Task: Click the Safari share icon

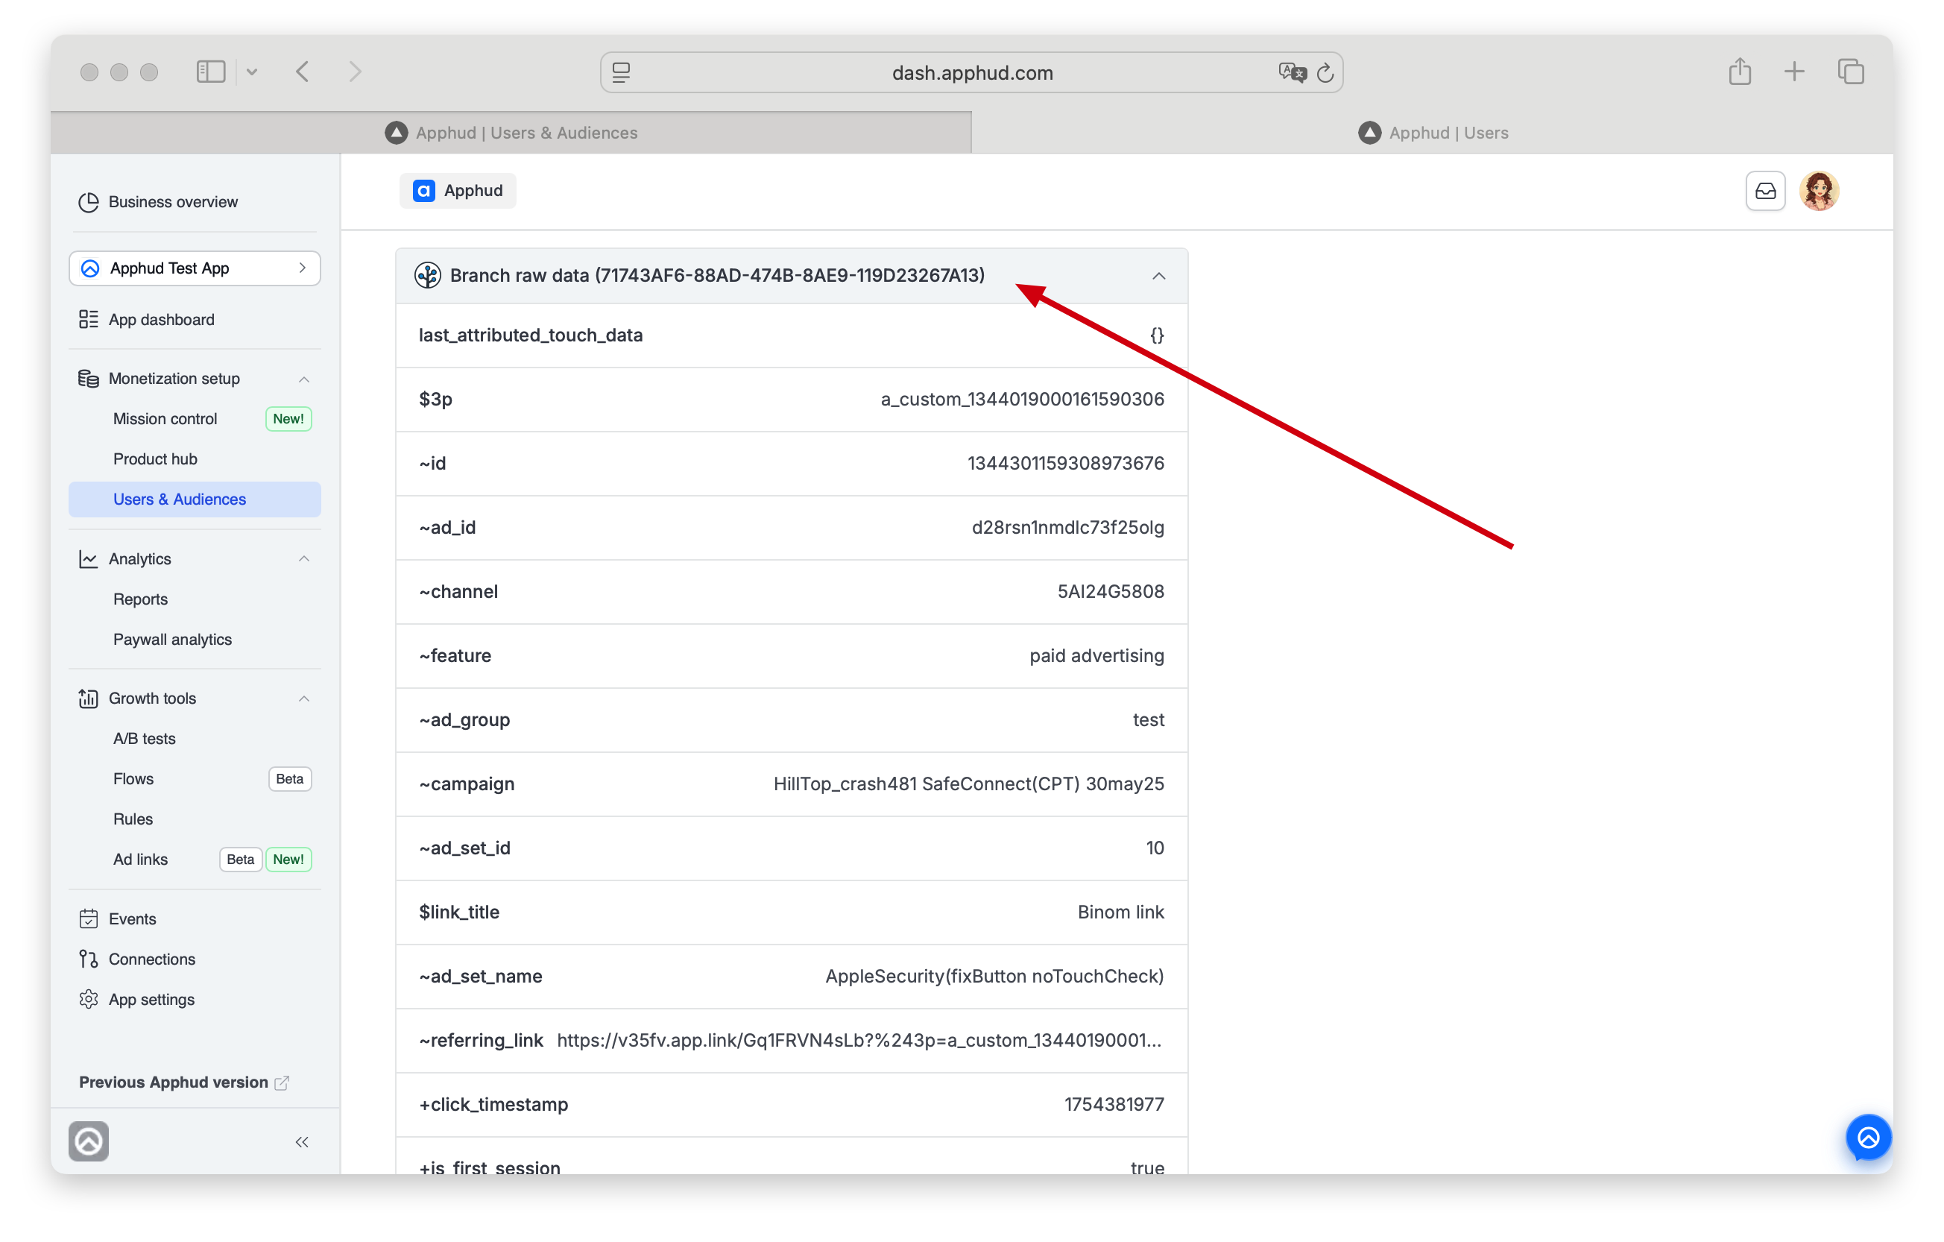Action: 1740,72
